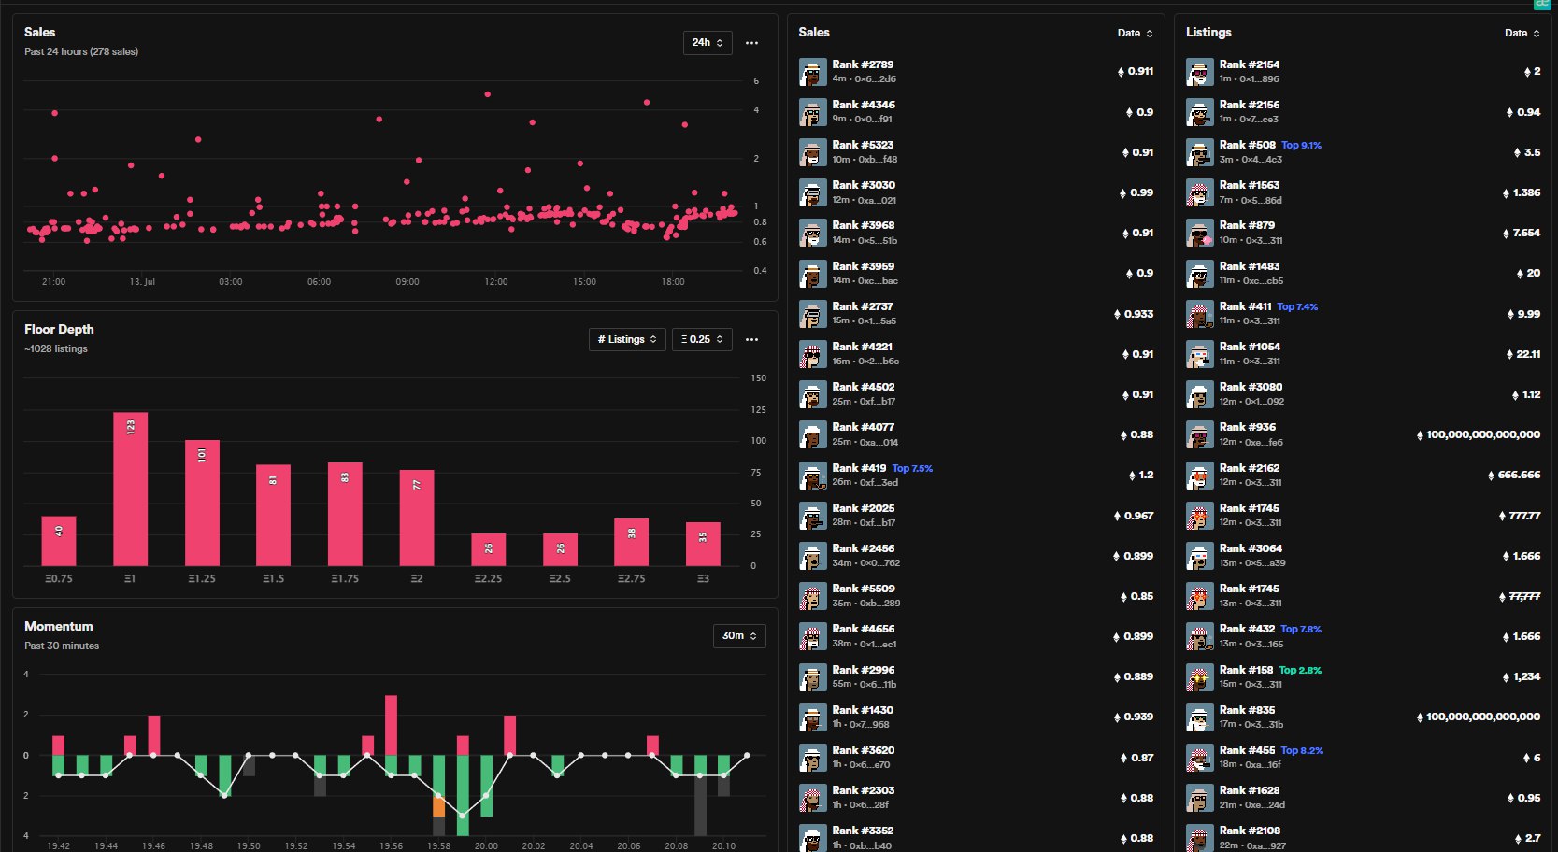This screenshot has width=1558, height=852.
Task: Click the Rank #2162 listing title
Action: coord(1250,468)
